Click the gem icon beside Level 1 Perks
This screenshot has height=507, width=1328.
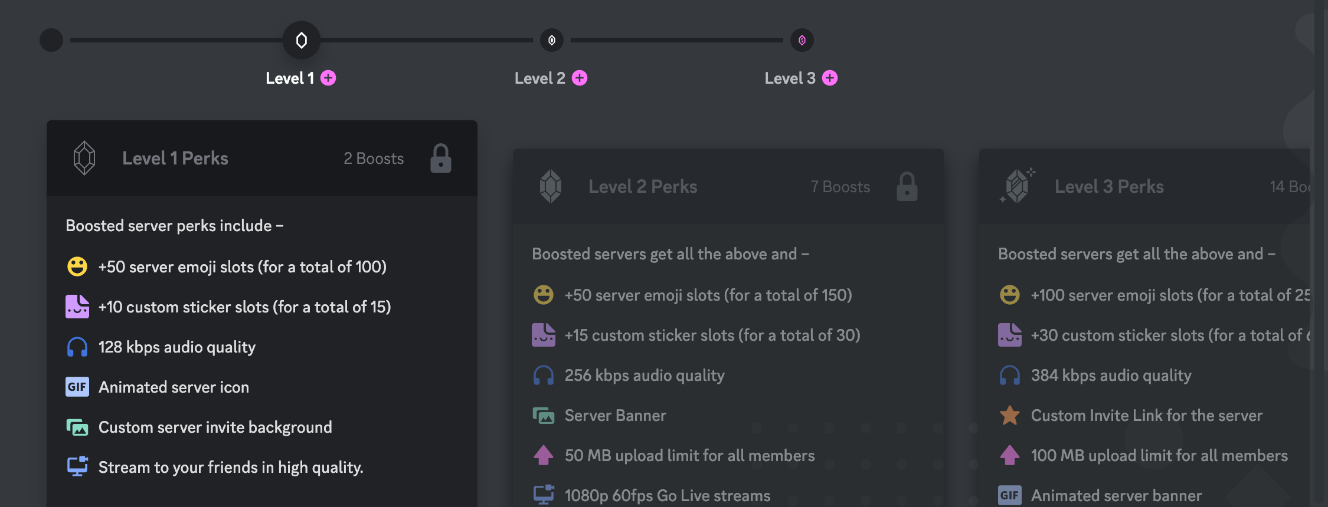(84, 158)
